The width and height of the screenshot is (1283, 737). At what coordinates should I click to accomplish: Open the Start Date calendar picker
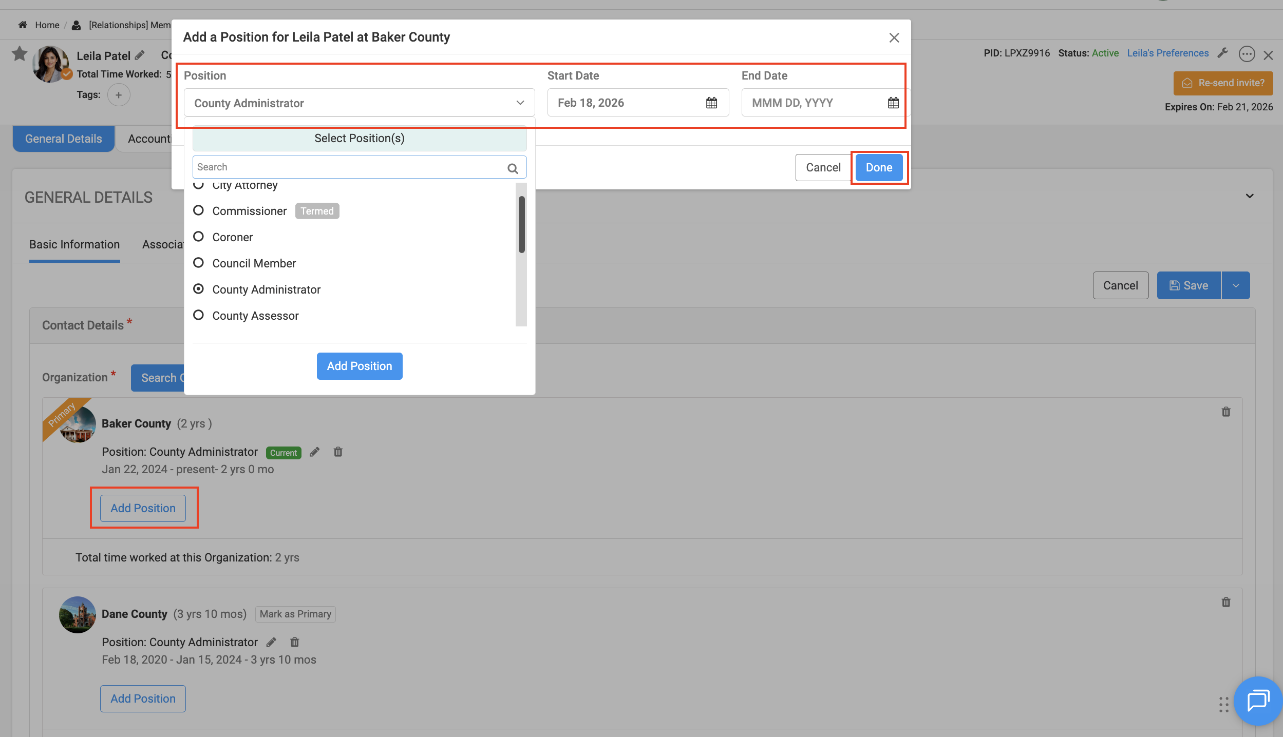pos(711,103)
